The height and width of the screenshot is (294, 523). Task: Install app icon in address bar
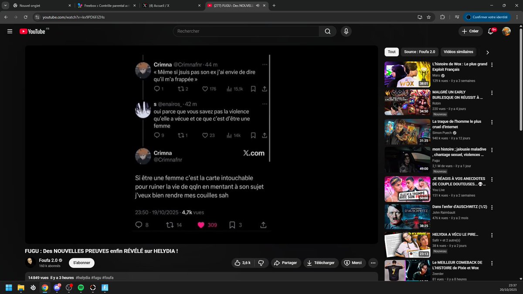tap(420, 17)
